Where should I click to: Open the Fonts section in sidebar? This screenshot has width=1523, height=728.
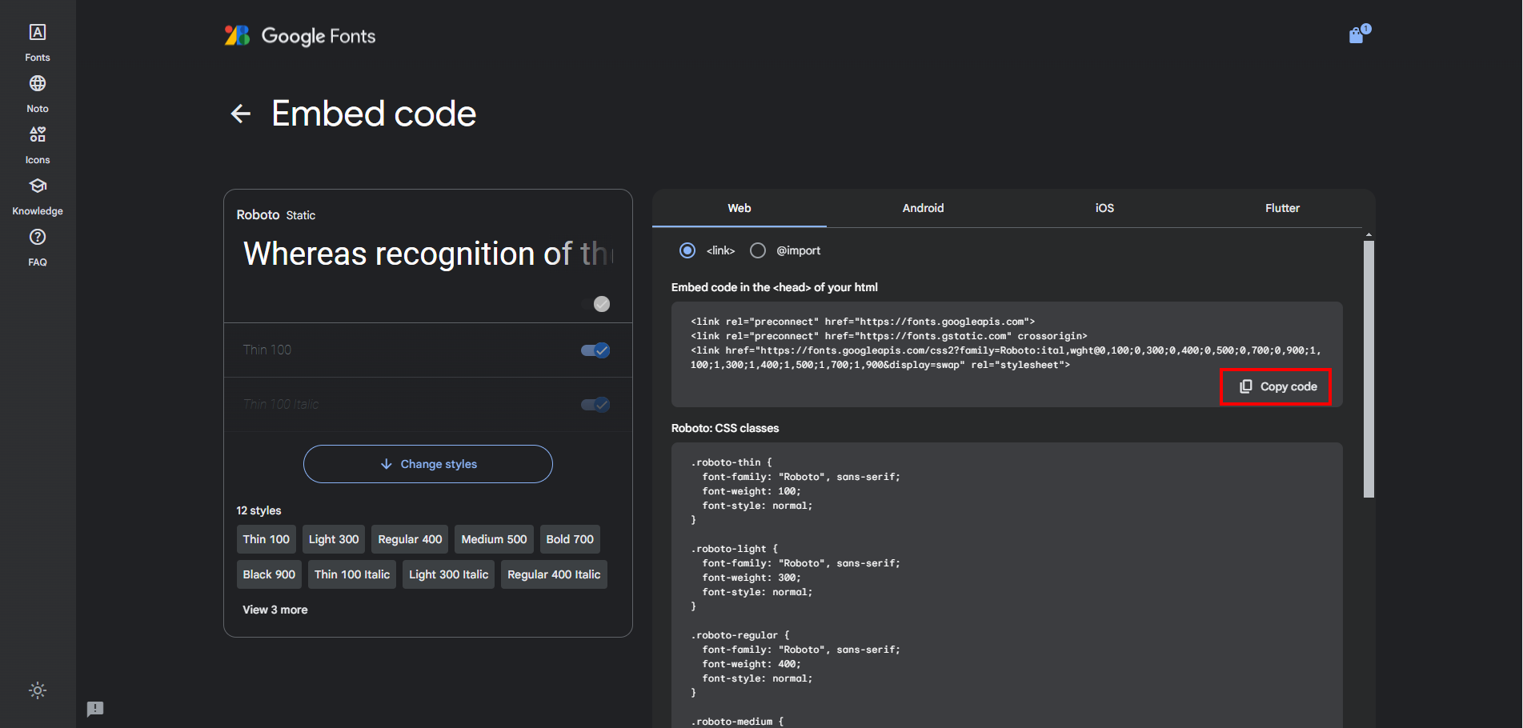[x=38, y=42]
